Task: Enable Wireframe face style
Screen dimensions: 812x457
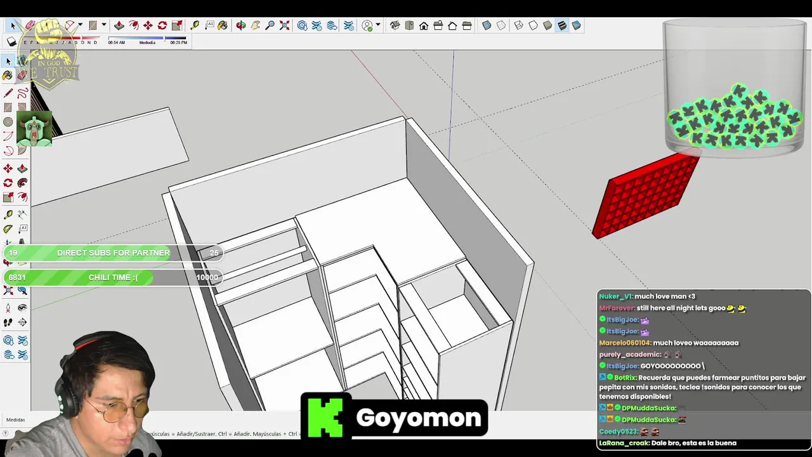Action: [x=518, y=25]
